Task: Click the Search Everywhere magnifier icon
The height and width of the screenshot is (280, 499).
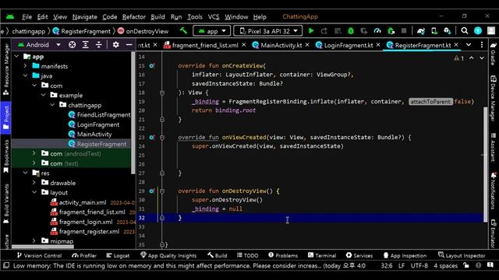Action: [465, 31]
